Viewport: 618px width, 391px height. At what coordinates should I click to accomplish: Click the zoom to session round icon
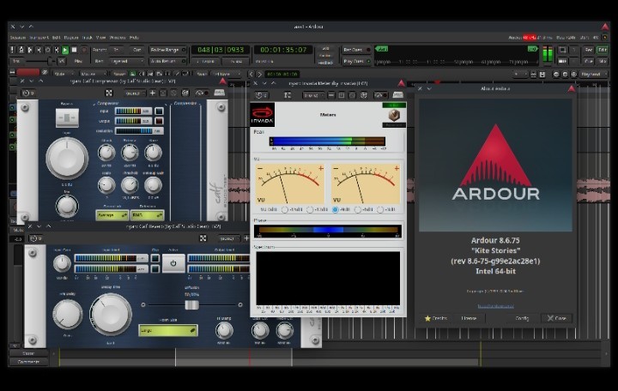point(574,74)
